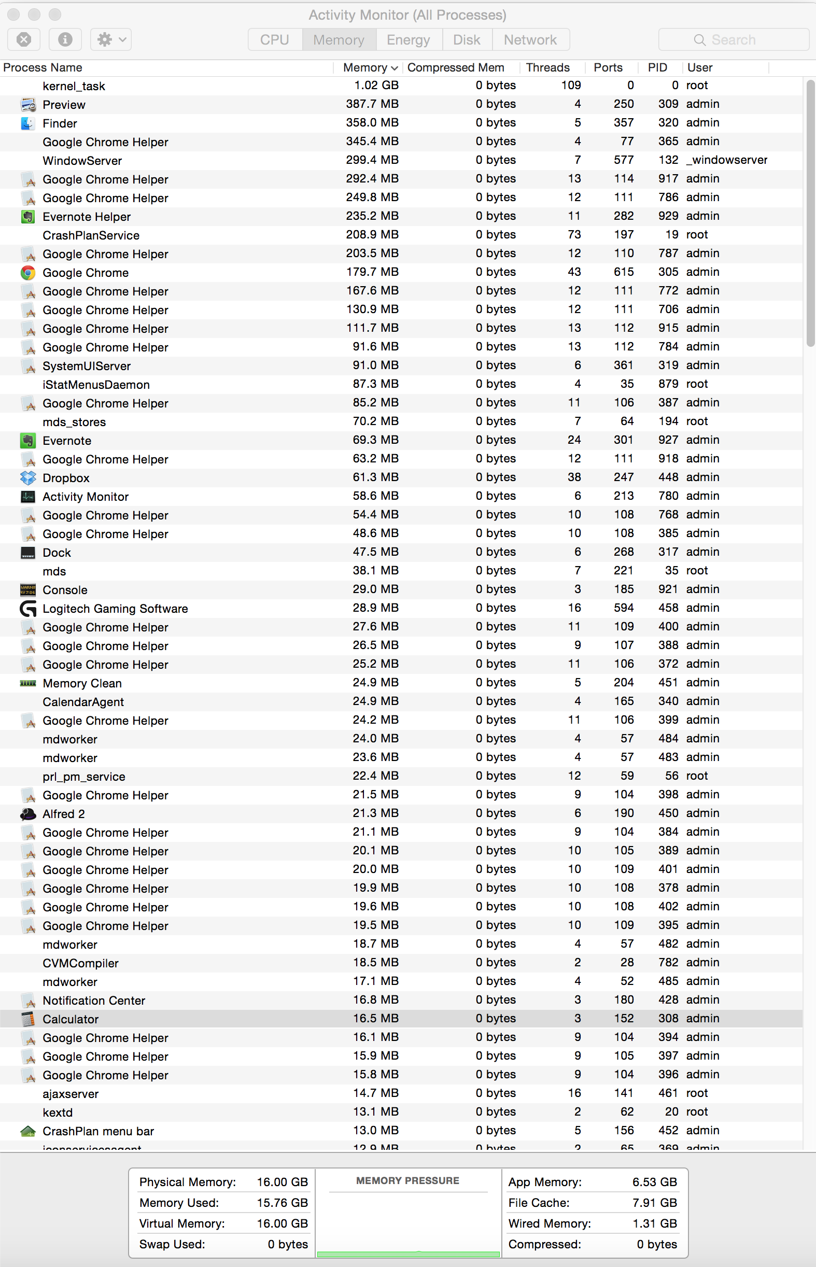Click the Memory Used 15.76 GB value
Screen dimensions: 816x1267
coord(282,1203)
